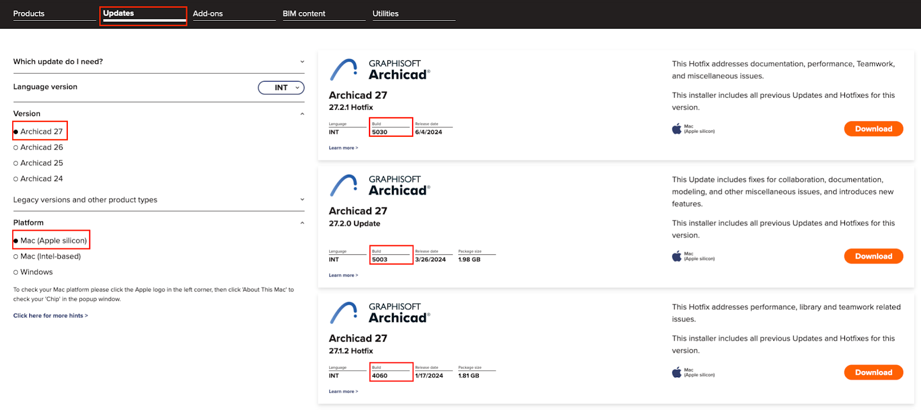921x410 pixels.
Task: Select the Archicad 24 version option
Action: coord(38,179)
